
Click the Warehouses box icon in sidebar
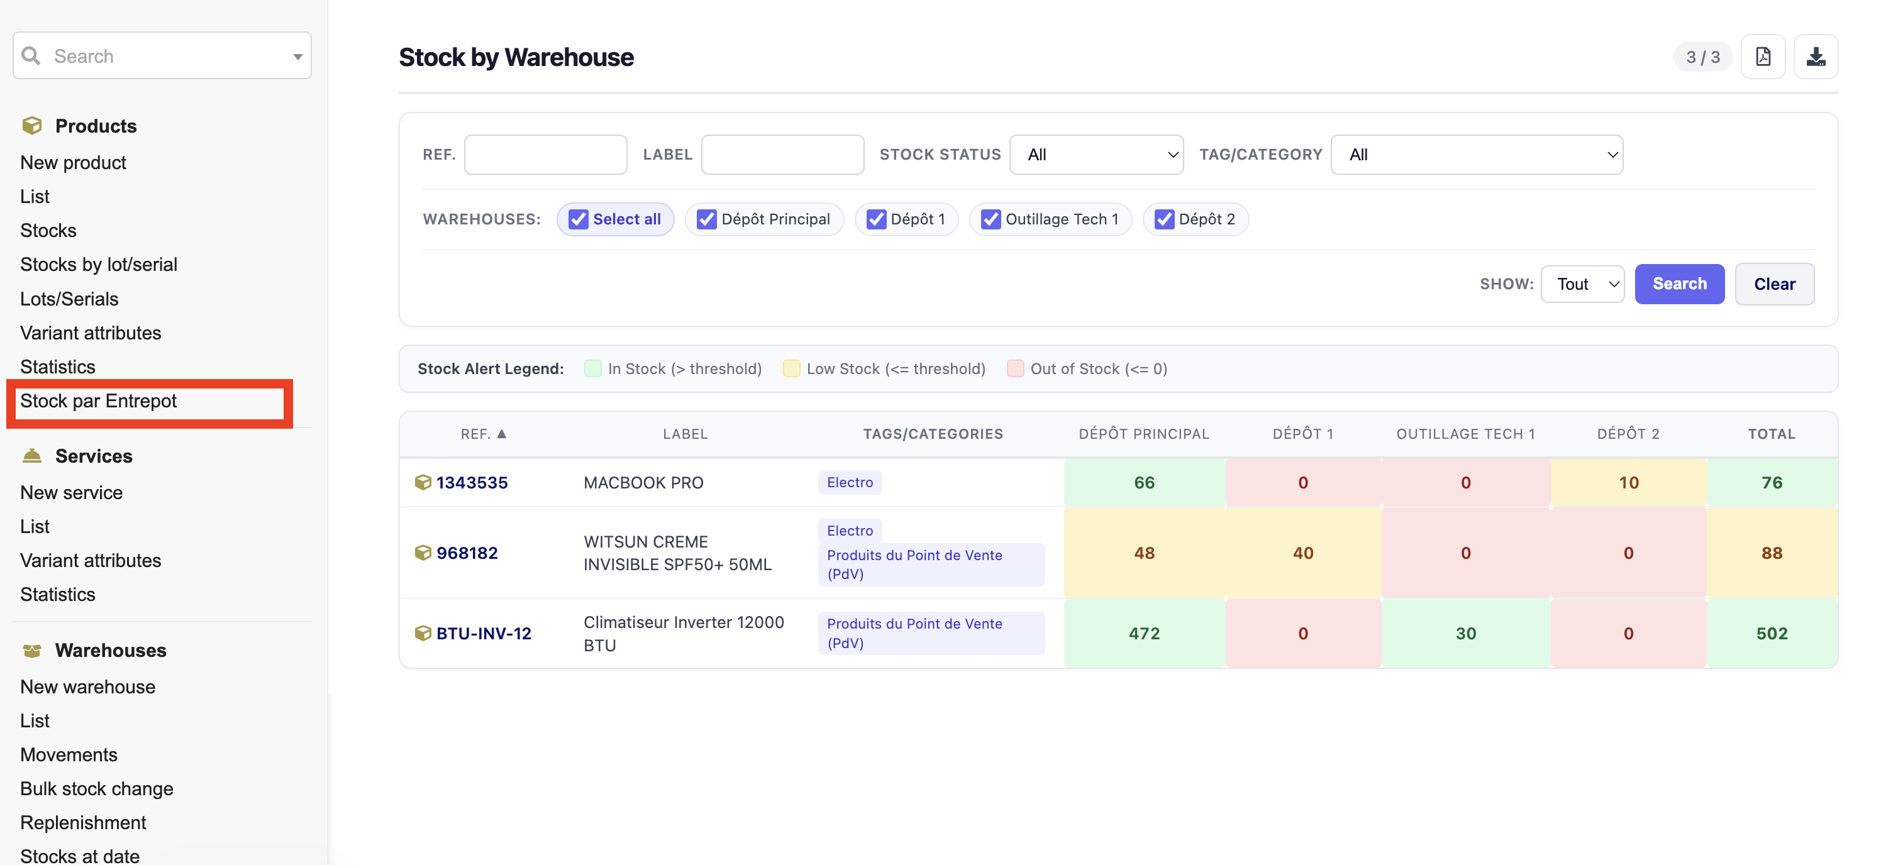click(x=31, y=651)
